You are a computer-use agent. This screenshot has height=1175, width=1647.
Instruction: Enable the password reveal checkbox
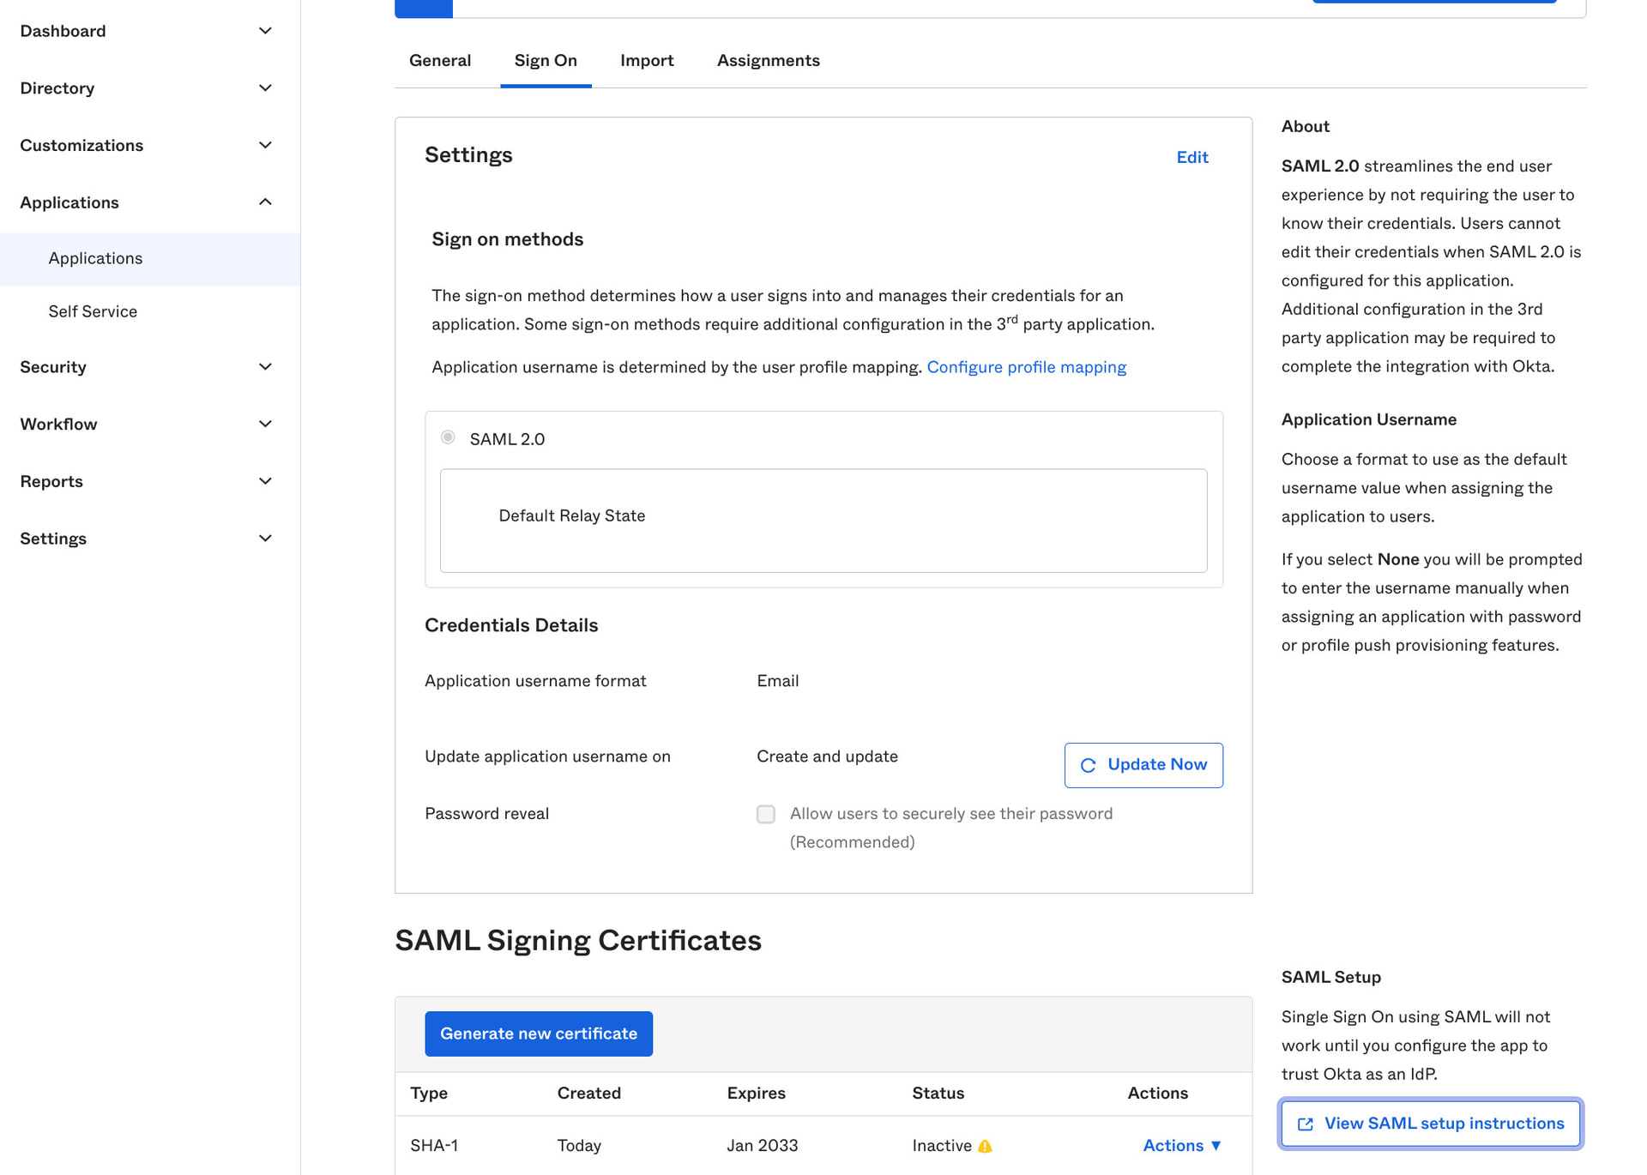(765, 814)
